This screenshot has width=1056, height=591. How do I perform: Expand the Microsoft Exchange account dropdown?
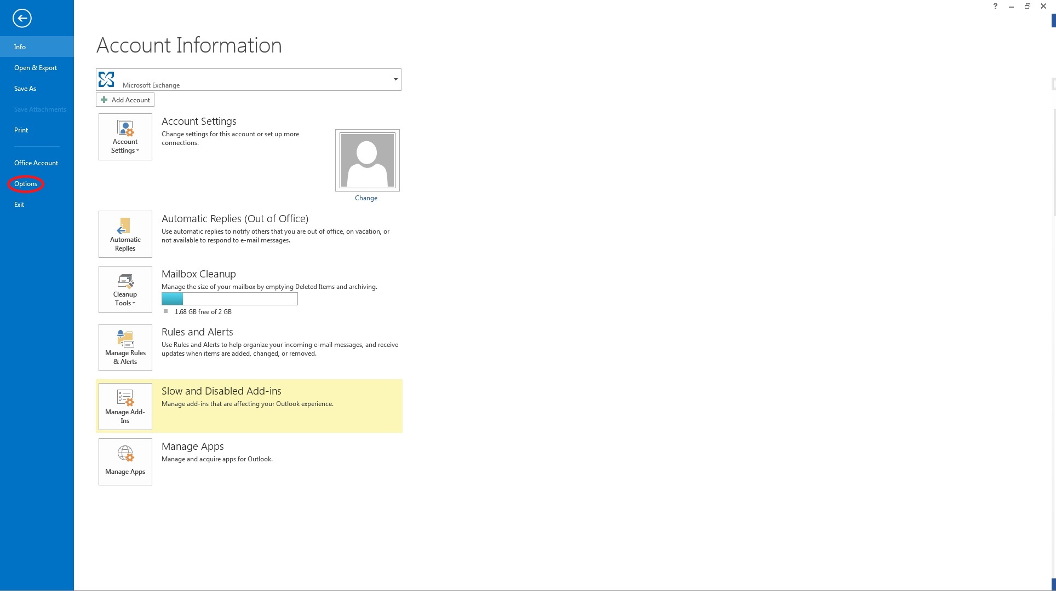(x=395, y=79)
